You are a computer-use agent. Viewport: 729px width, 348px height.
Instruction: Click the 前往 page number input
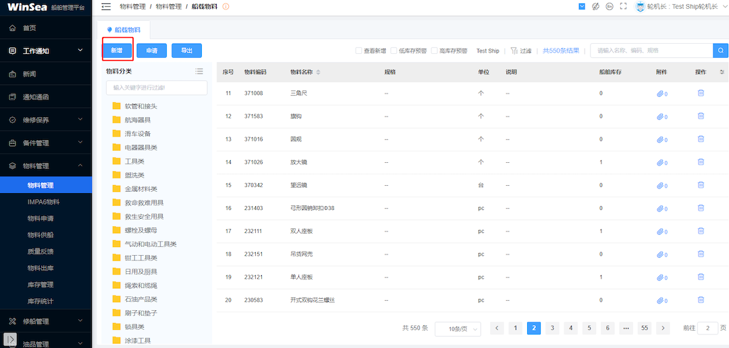click(x=708, y=328)
